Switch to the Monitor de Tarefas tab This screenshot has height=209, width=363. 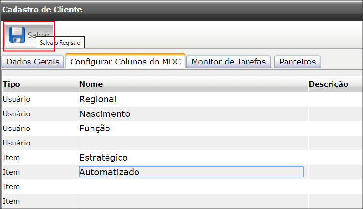tap(228, 62)
